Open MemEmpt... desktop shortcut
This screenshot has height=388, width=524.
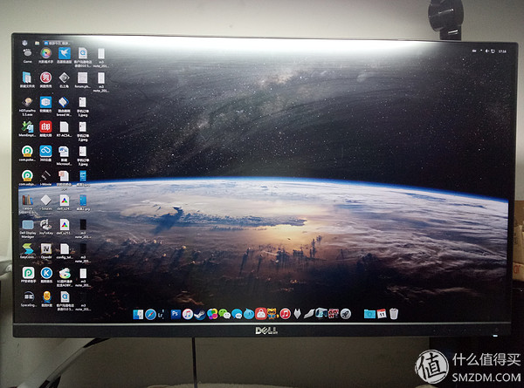point(27,129)
